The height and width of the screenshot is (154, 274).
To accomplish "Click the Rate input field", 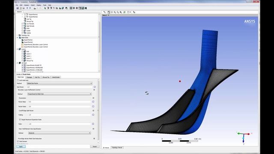I will coord(59,124).
